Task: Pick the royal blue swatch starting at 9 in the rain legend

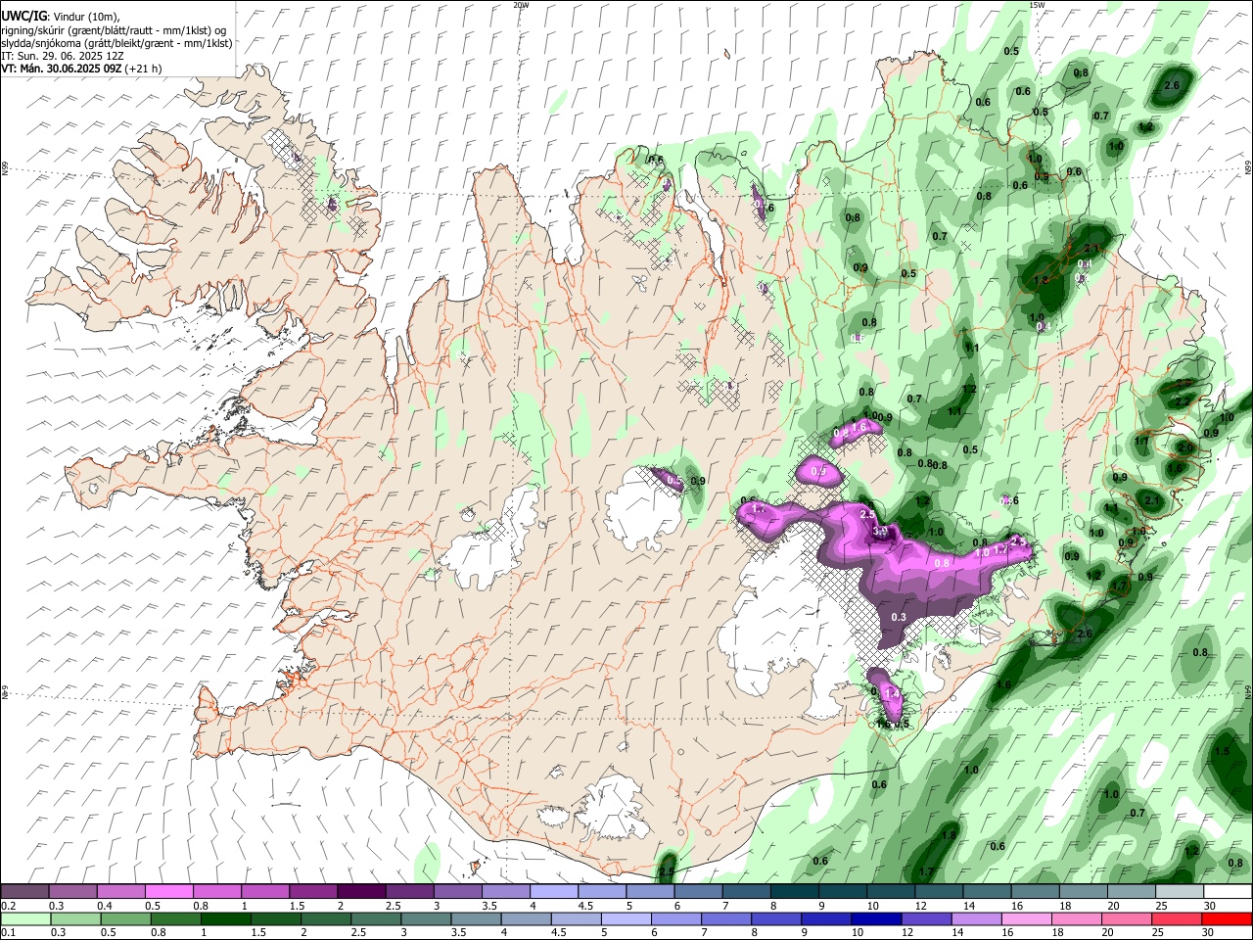Action: pos(827,918)
